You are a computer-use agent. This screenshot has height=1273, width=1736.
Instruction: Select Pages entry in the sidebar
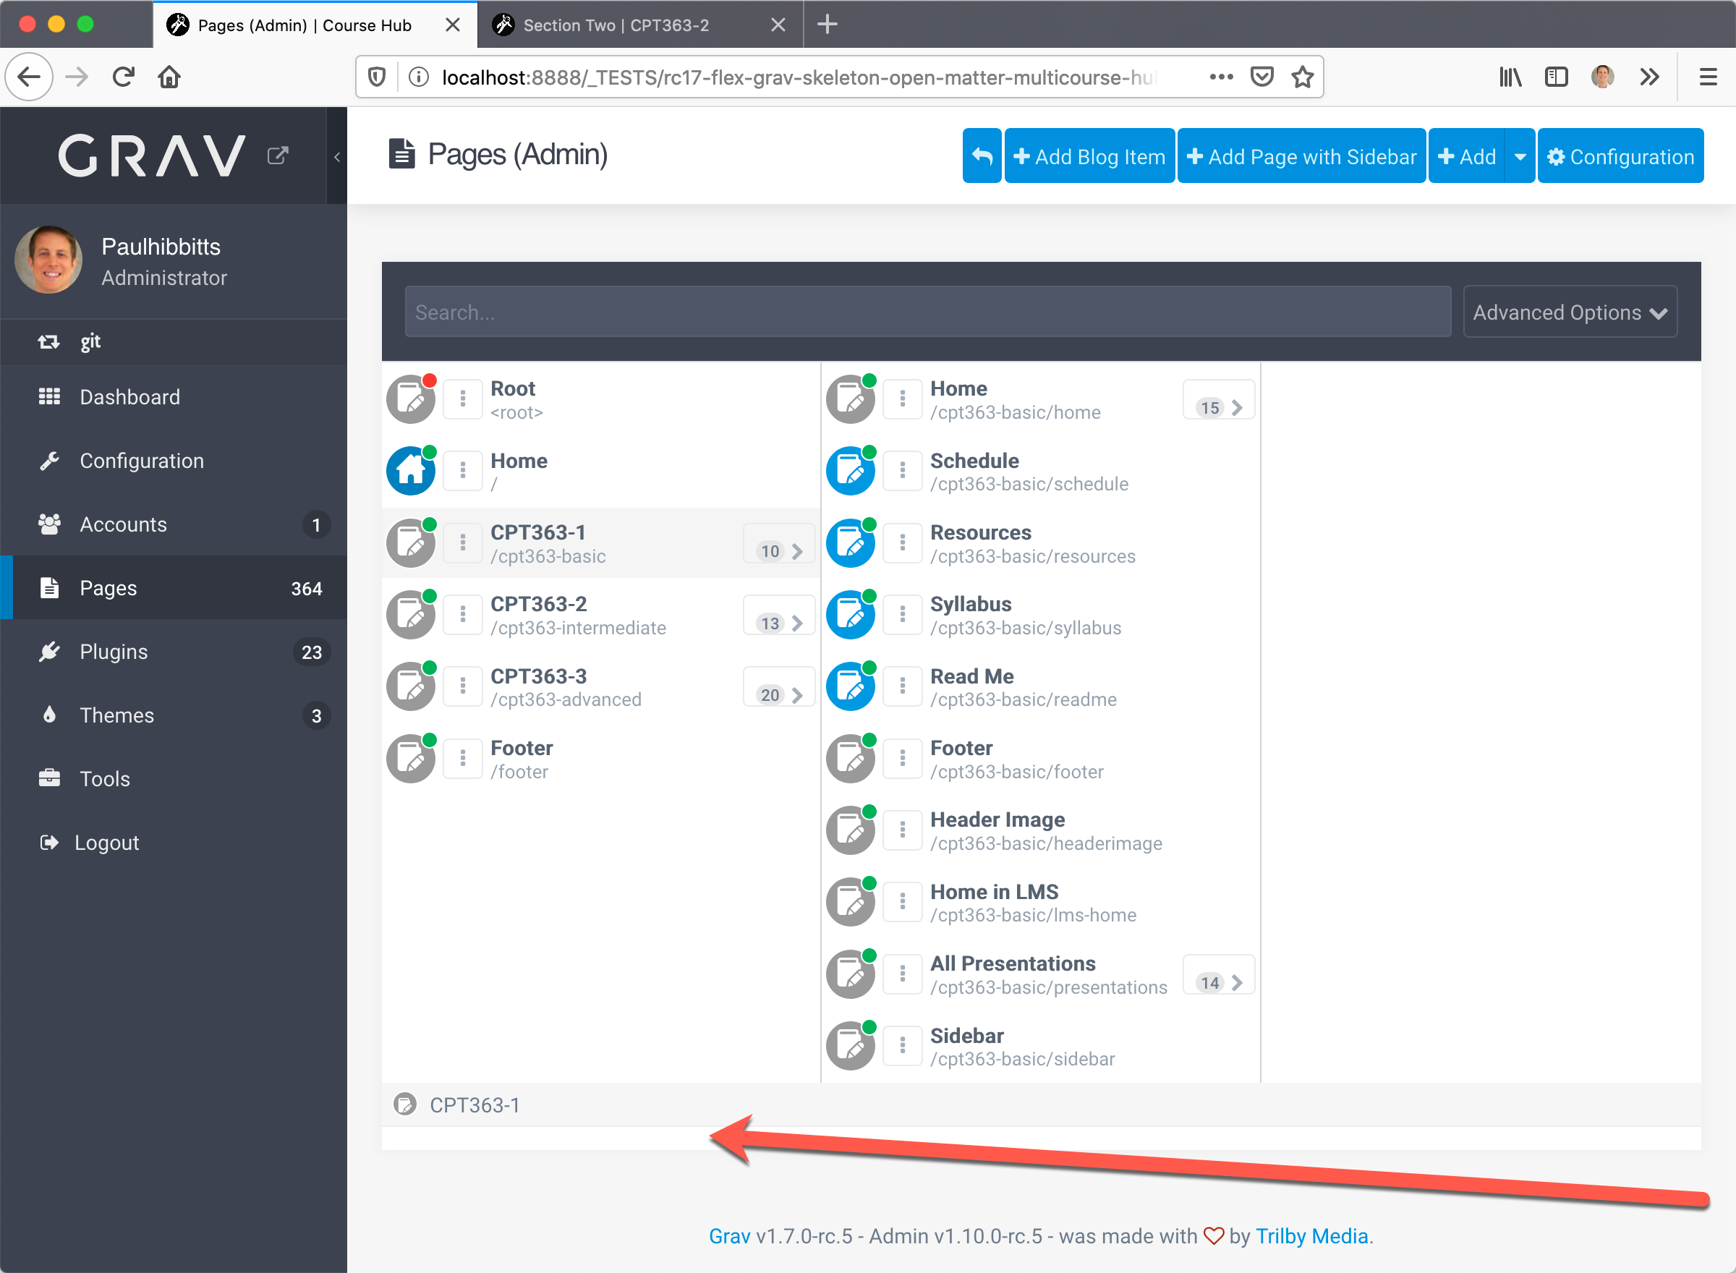pos(108,587)
